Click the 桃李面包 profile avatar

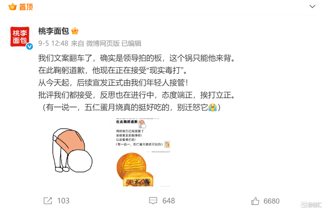20,37
